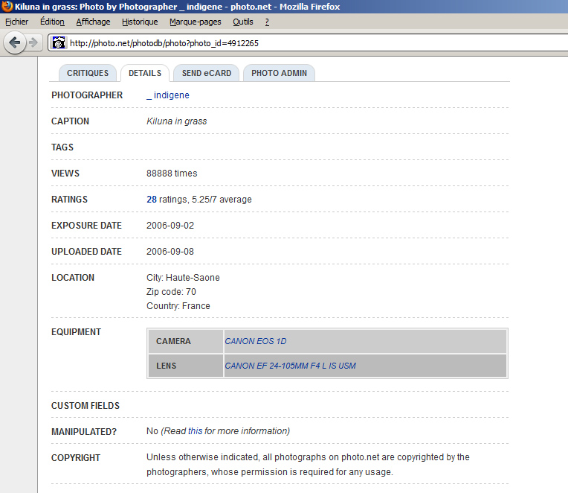Click the caption text 'Kiluna in grass'
The width and height of the screenshot is (568, 493).
176,121
